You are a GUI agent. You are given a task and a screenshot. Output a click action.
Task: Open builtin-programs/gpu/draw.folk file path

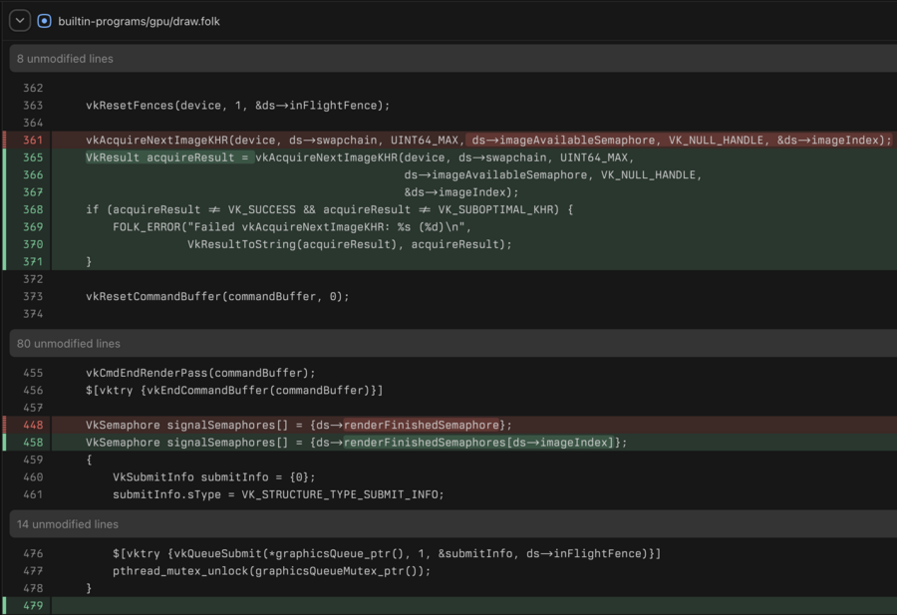[x=139, y=21]
